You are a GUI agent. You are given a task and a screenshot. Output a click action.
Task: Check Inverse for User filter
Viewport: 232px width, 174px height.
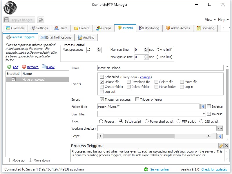[209, 114]
